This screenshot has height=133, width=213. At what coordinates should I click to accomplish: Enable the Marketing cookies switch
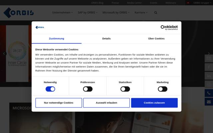pyautogui.click(x=163, y=89)
